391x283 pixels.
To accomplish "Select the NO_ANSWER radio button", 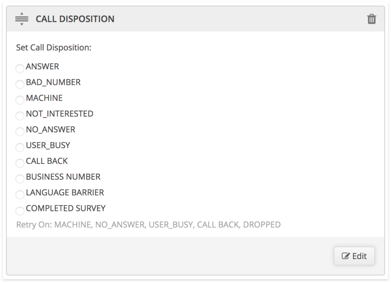I will tap(20, 131).
